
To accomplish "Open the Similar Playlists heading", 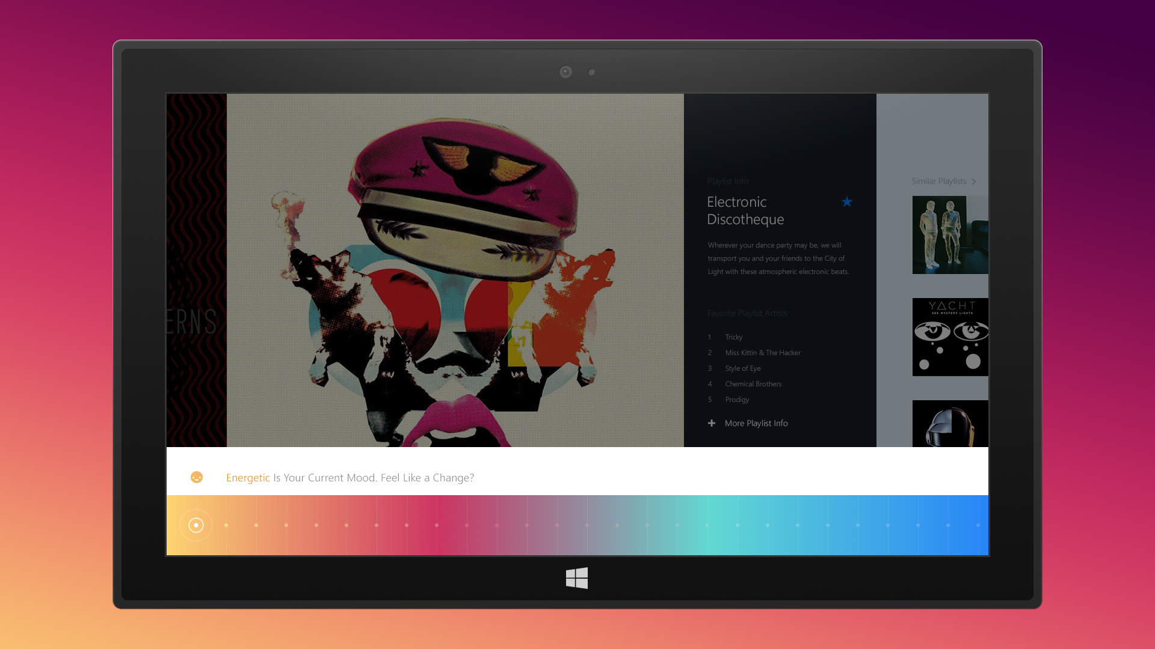I will [939, 181].
